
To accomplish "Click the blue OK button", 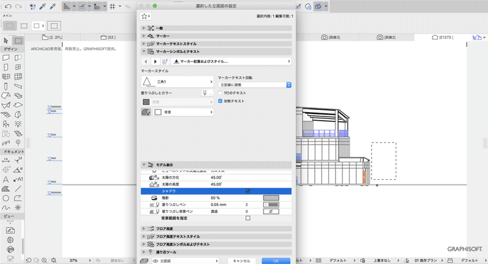I will pos(276,261).
